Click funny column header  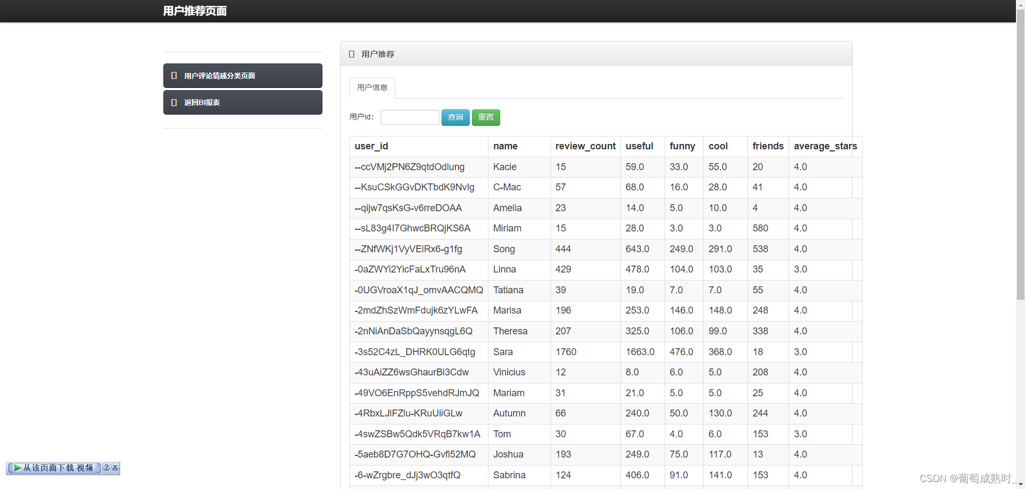[x=682, y=146]
